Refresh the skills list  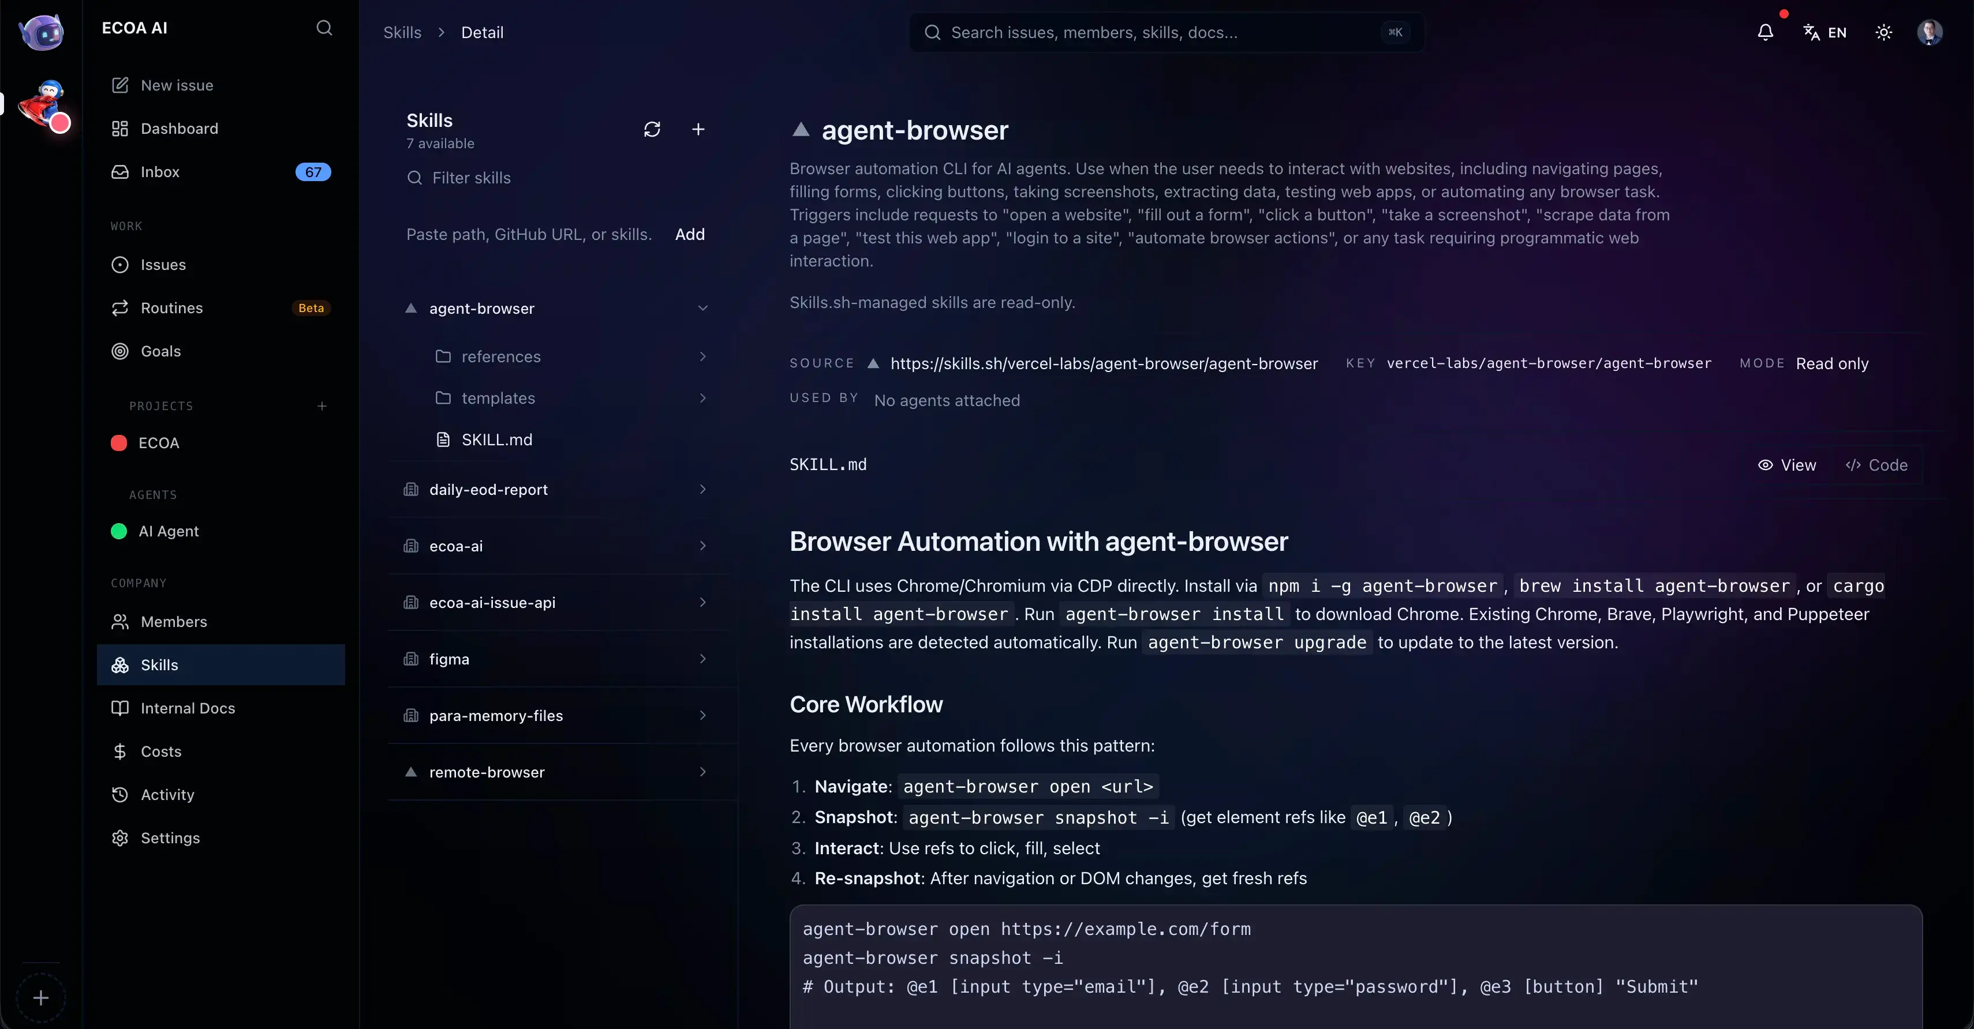pos(652,129)
